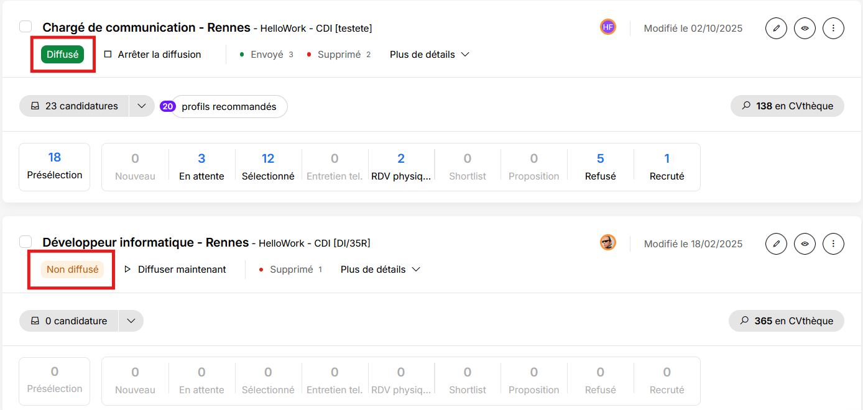Open the three-dot menu for Développeur informatique

[833, 244]
